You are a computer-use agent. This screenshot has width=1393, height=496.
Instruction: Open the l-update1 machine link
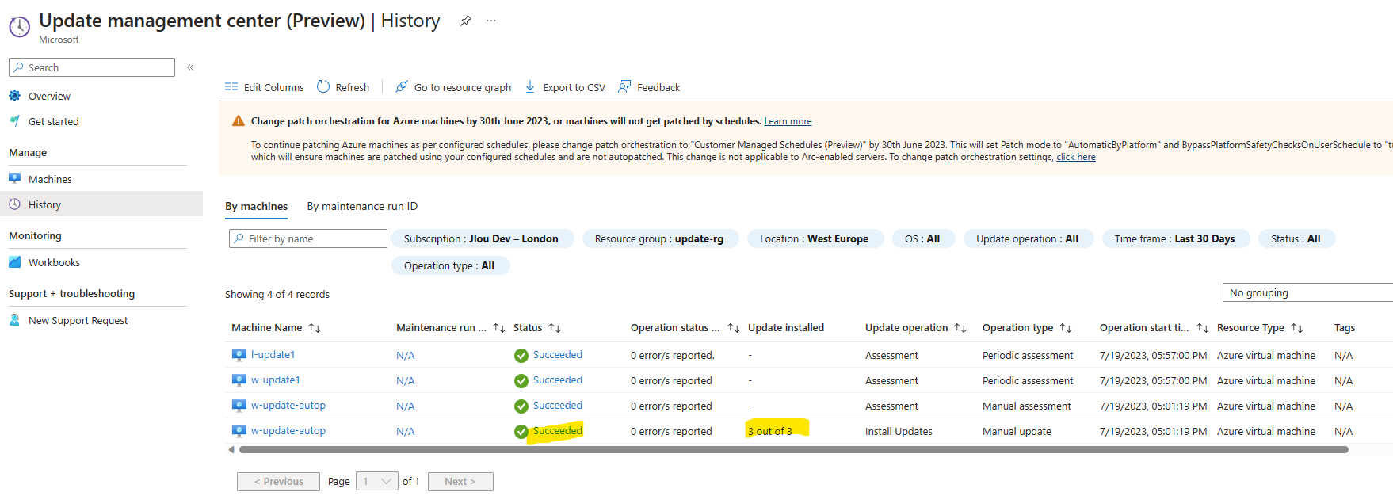(273, 354)
